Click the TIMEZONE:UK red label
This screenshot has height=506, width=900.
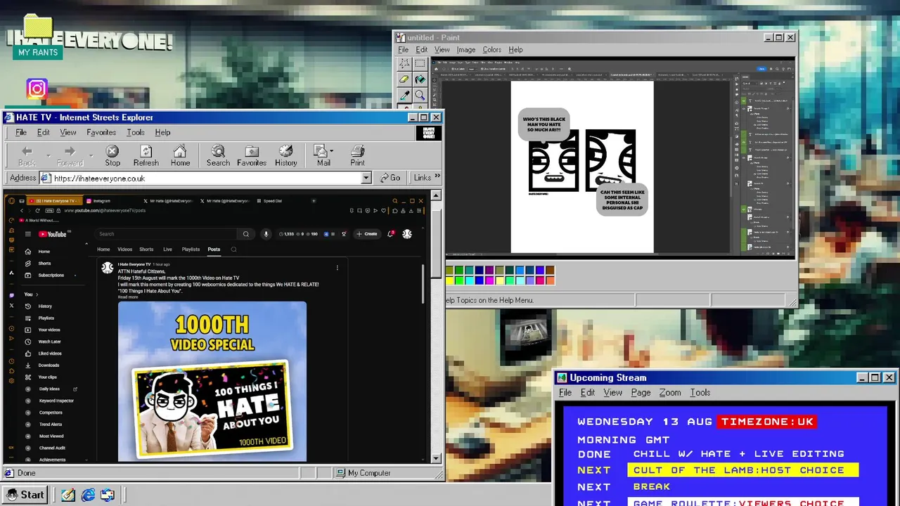click(767, 422)
